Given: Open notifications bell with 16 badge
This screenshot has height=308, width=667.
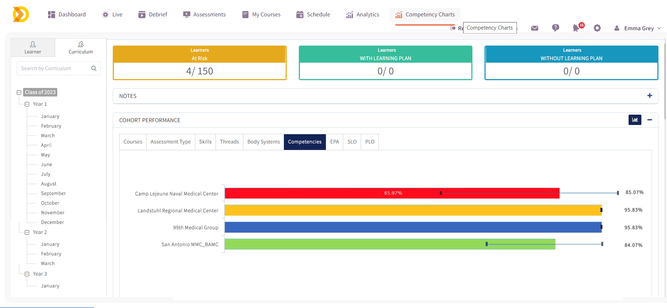Looking at the screenshot, I should click(x=576, y=28).
